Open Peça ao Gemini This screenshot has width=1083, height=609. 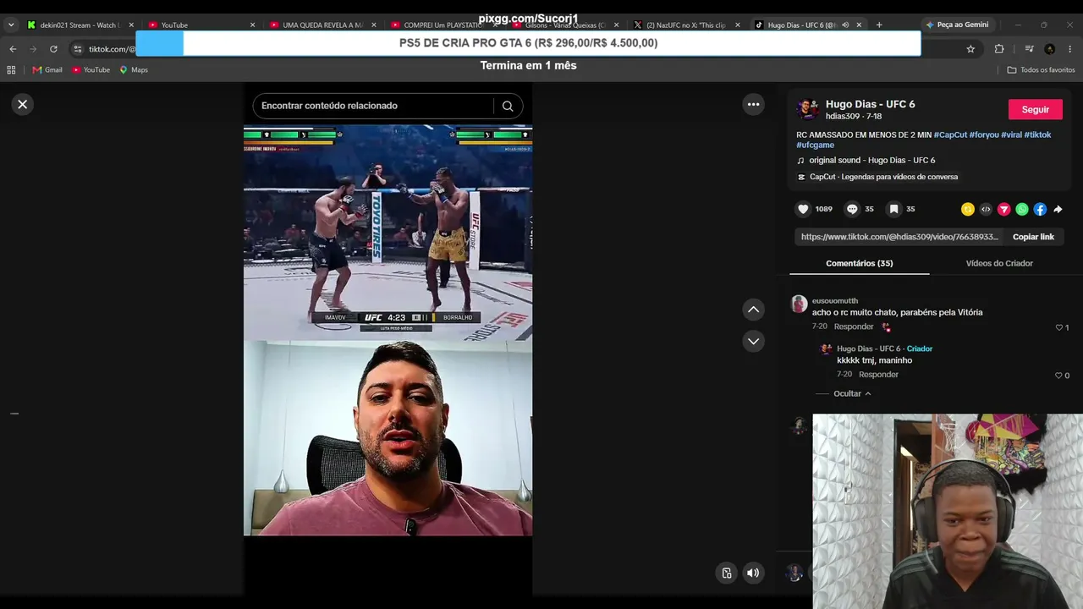coord(957,25)
